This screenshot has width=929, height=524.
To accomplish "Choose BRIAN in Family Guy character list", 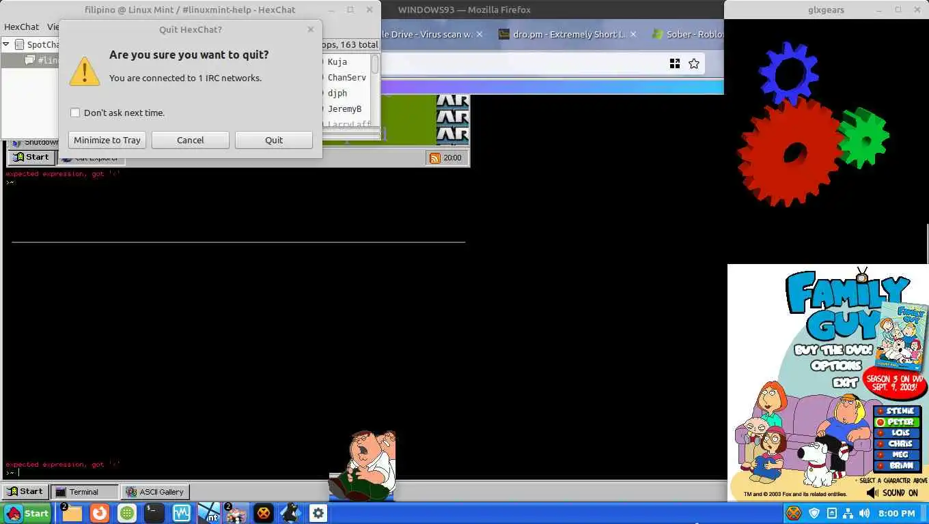I will tap(898, 465).
